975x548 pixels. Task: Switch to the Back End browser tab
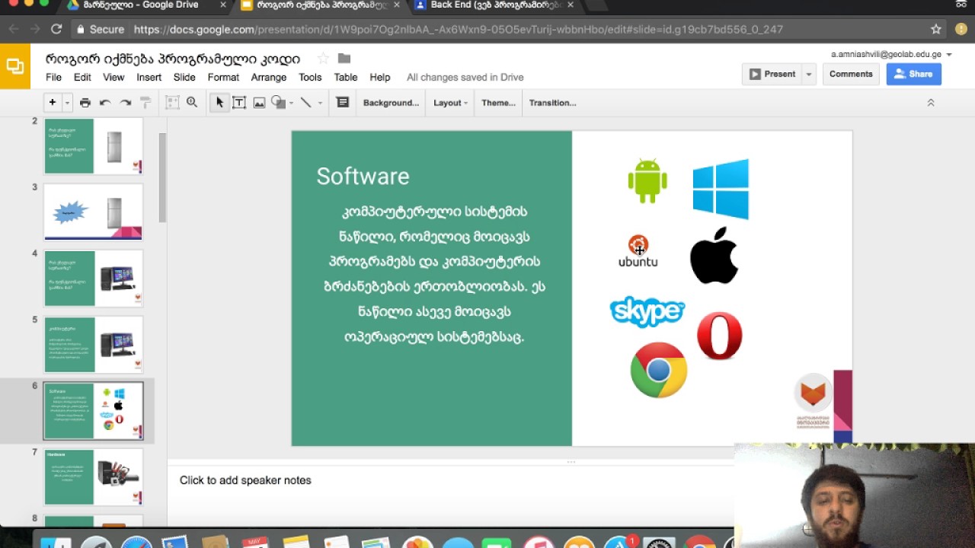click(x=495, y=5)
